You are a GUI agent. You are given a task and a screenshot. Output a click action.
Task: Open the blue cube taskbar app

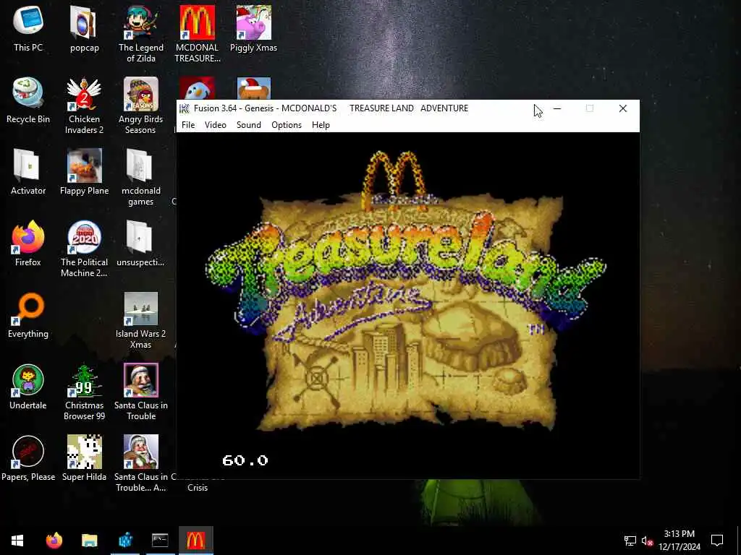(125, 541)
